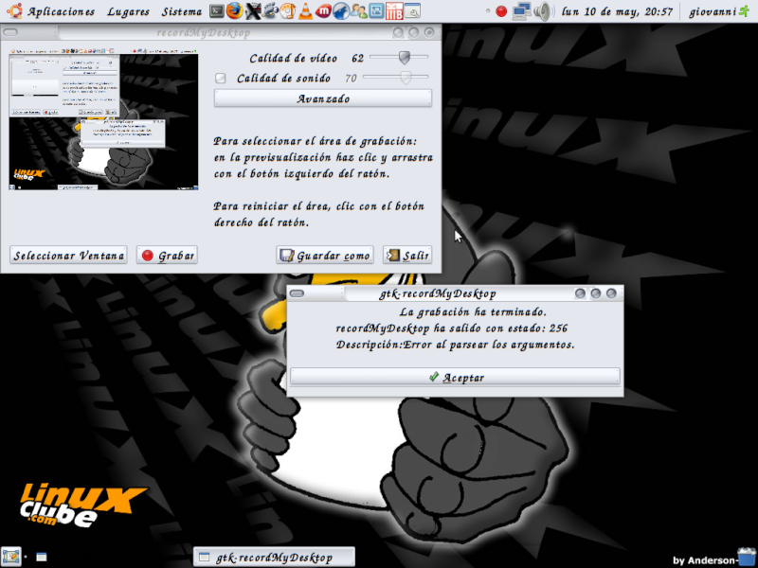The image size is (758, 568).
Task: Open the network connections tray icon
Action: point(522,11)
